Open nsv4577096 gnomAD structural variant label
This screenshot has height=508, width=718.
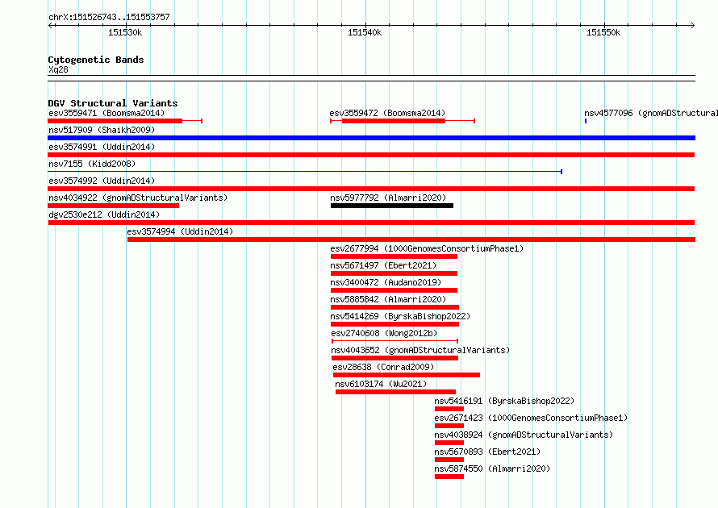click(651, 113)
